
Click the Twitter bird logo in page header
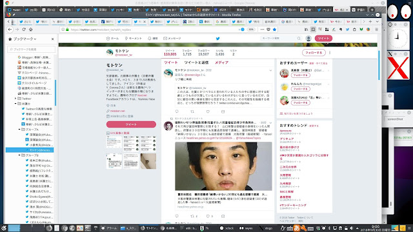[x=218, y=39]
